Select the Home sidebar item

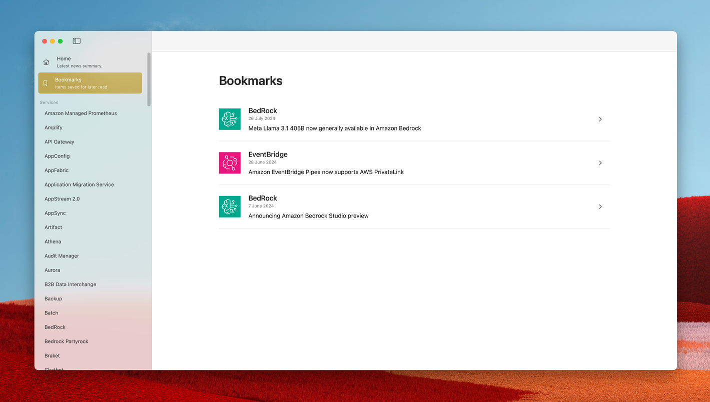coord(90,62)
